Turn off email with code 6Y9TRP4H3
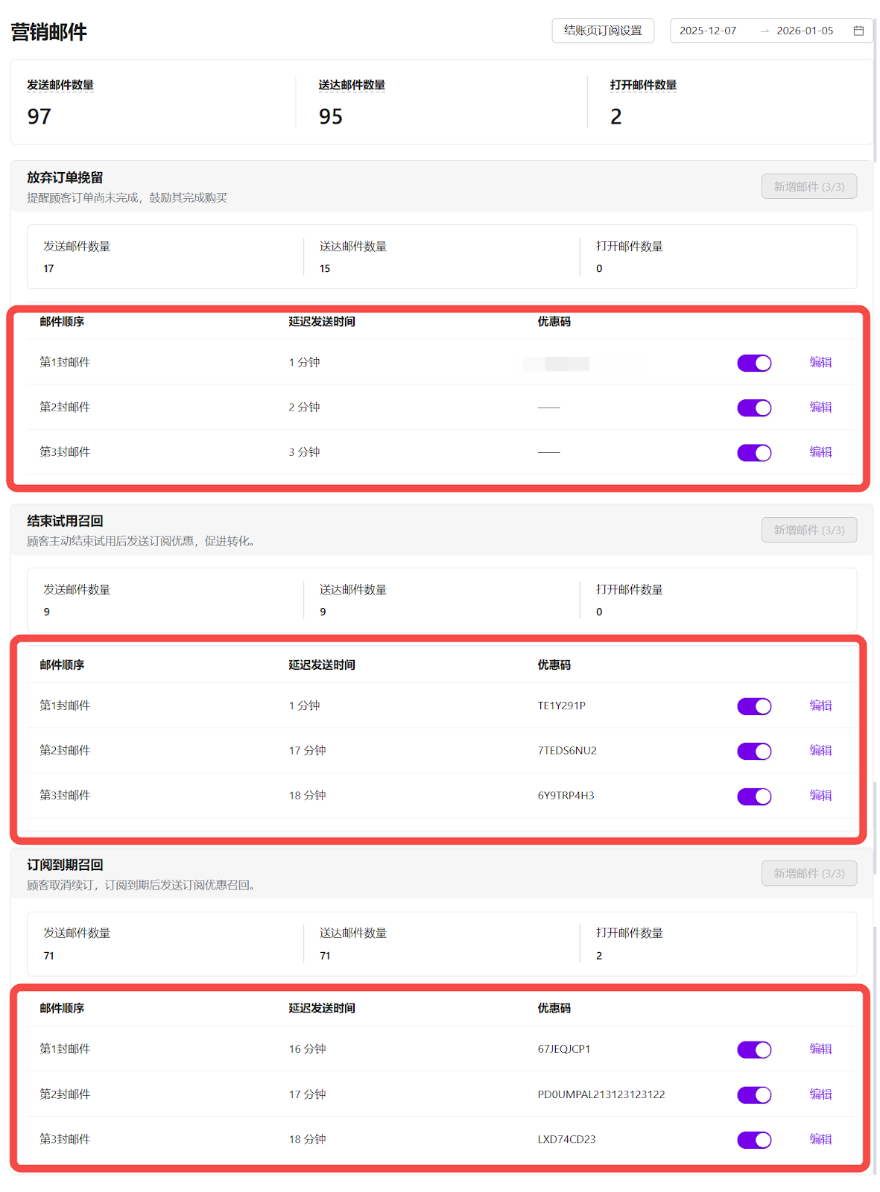This screenshot has height=1192, width=880. [753, 796]
